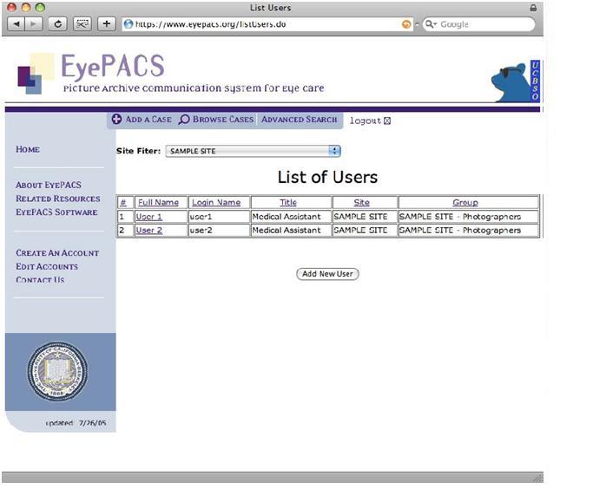Open the Site Filter dropdown
Image resolution: width=593 pixels, height=489 pixels.
click(253, 151)
